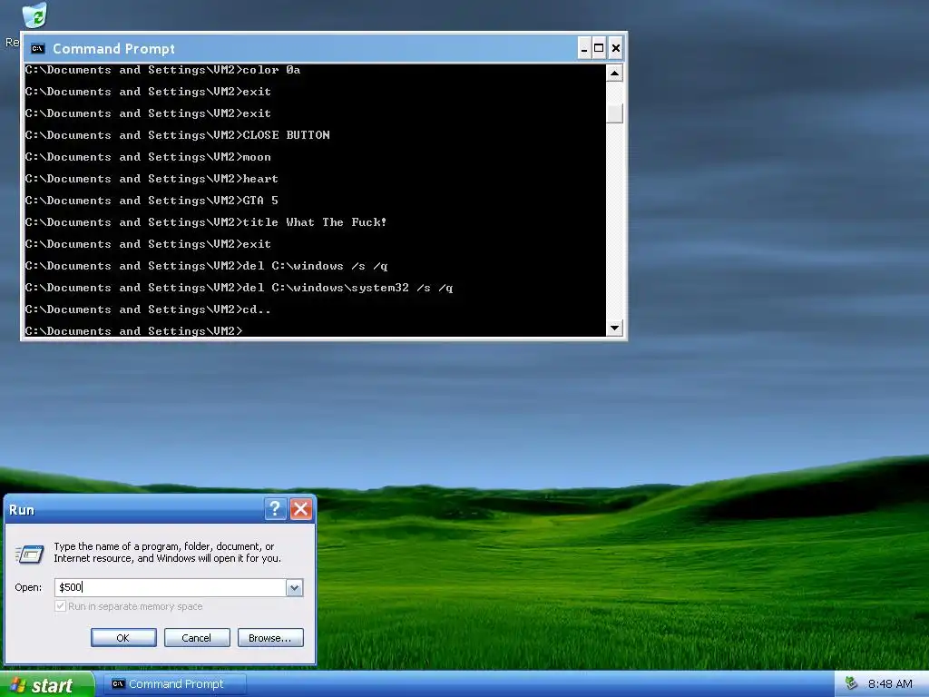Click the 'moon' command line
This screenshot has width=929, height=697.
click(x=148, y=157)
